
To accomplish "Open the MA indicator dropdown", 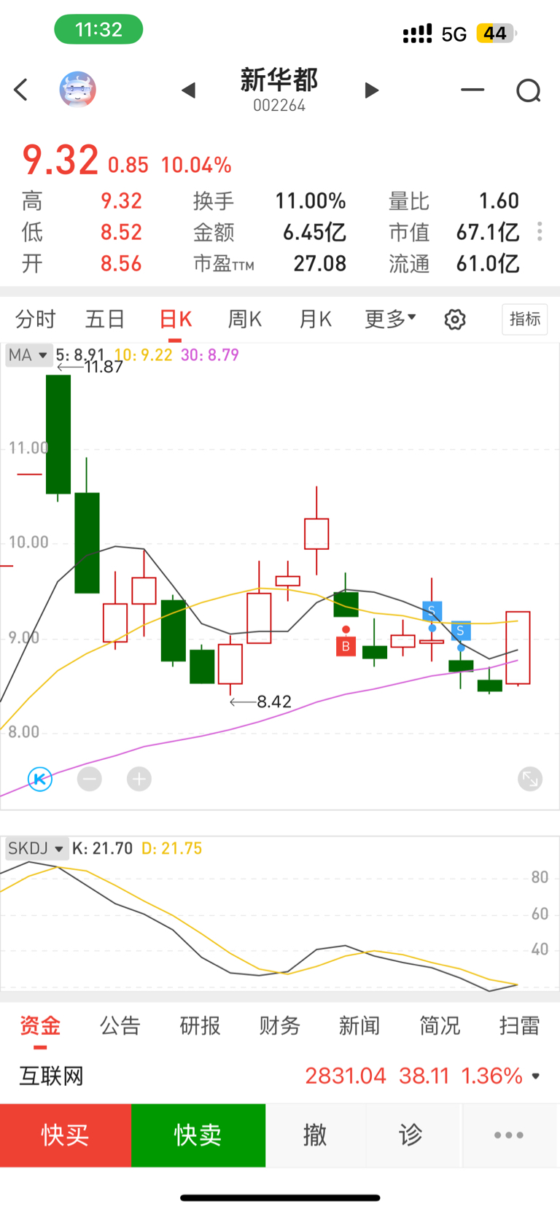I will [x=28, y=355].
